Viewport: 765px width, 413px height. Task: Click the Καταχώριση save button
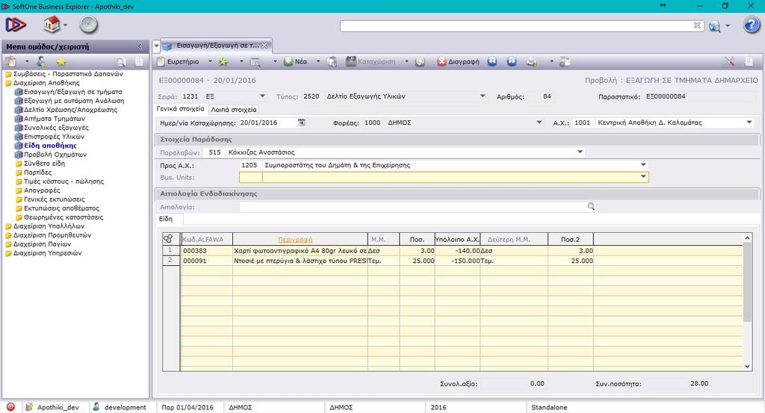371,61
